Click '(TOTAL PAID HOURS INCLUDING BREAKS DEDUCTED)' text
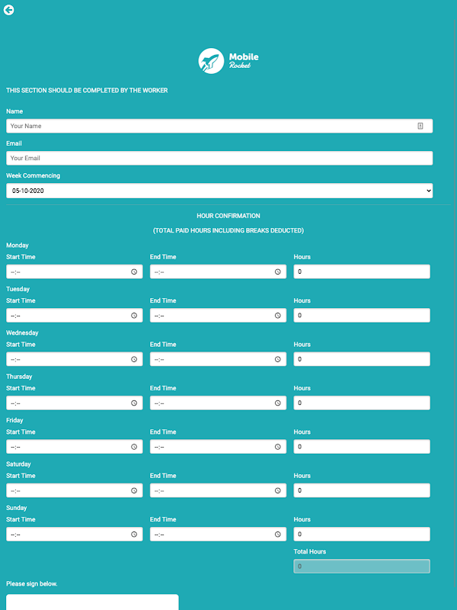The image size is (457, 610). (228, 231)
